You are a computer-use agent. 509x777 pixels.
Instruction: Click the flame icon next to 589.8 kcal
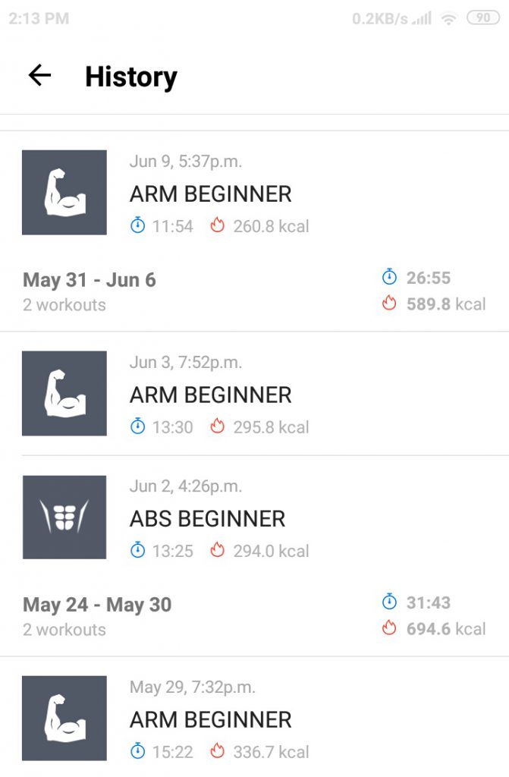pyautogui.click(x=390, y=303)
